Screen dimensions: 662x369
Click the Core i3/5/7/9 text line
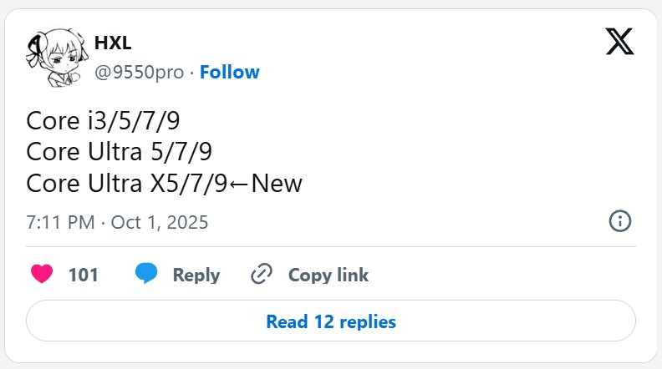[x=103, y=121]
